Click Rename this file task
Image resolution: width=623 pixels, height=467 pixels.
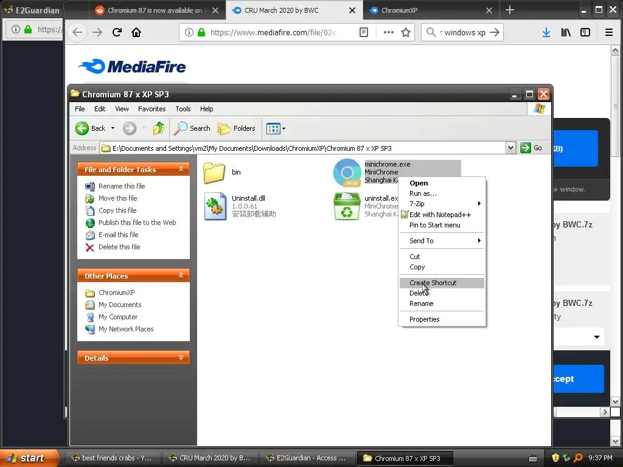point(122,186)
